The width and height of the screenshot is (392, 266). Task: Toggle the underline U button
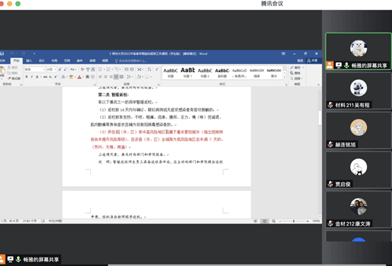tap(37, 77)
